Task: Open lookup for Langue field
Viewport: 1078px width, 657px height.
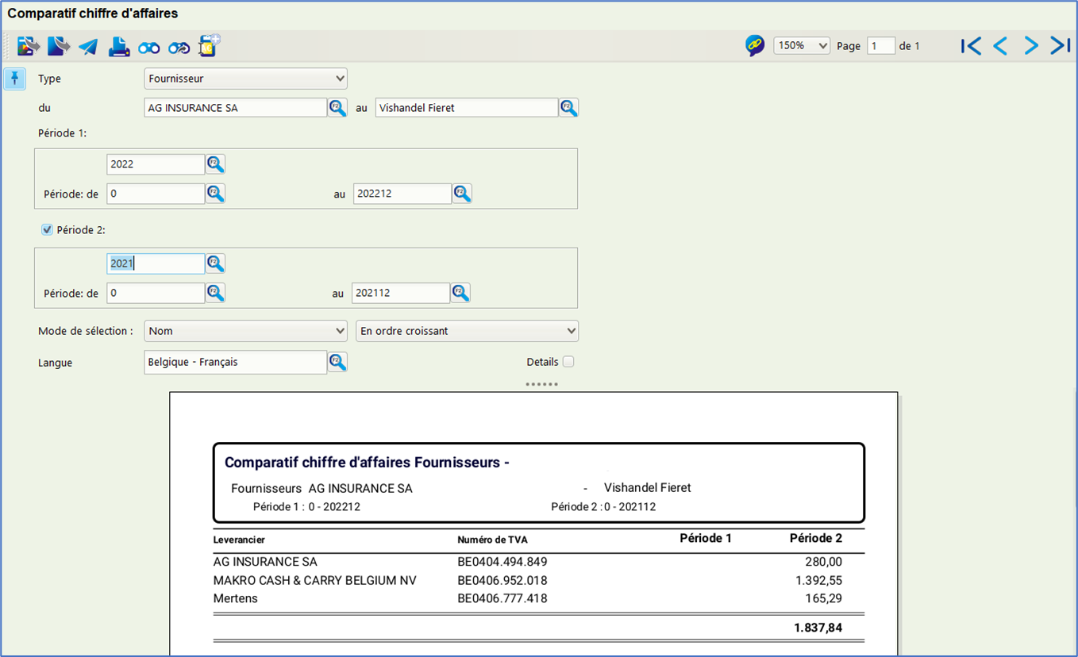Action: pyautogui.click(x=337, y=362)
